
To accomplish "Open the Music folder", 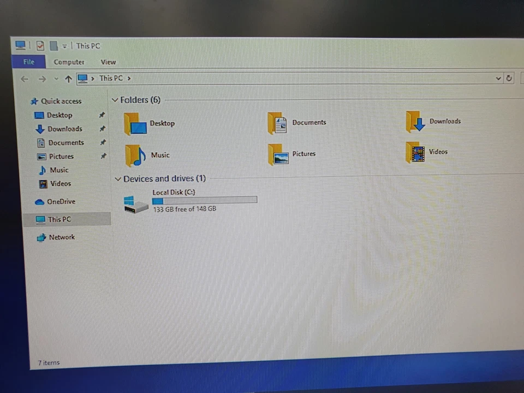I will click(x=160, y=155).
